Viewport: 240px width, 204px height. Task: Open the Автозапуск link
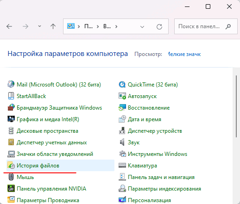[142, 96]
